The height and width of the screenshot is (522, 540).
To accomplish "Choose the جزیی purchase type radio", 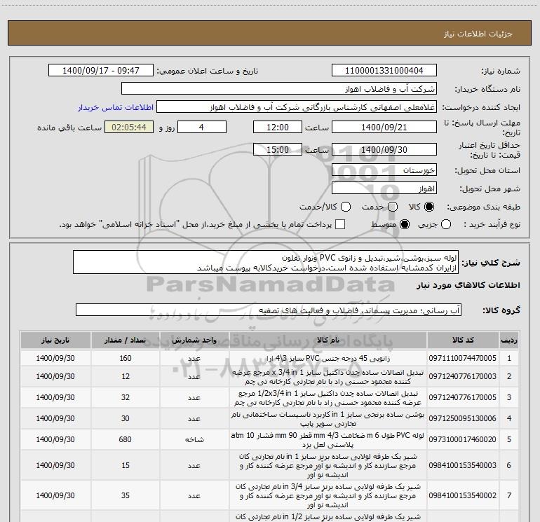I will pyautogui.click(x=446, y=225).
